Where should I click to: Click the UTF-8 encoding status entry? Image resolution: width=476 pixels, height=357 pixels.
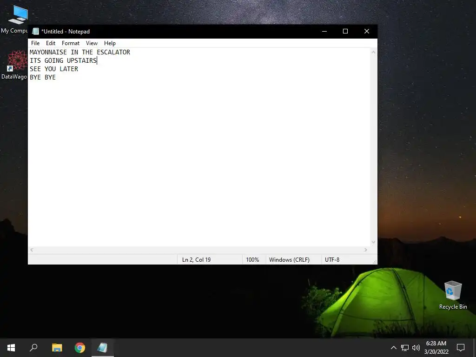pyautogui.click(x=332, y=260)
